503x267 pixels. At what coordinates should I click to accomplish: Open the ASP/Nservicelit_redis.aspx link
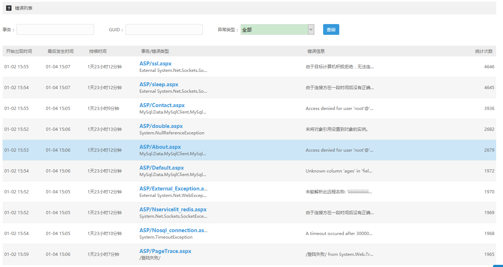tap(173, 210)
